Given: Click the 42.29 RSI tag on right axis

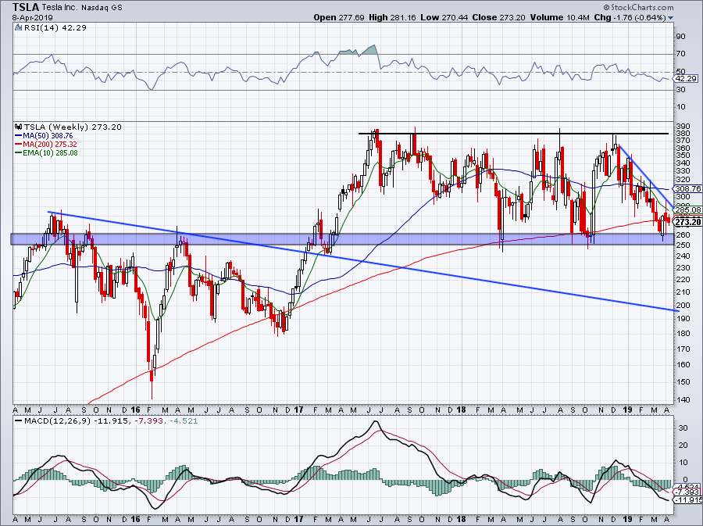Looking at the screenshot, I should tap(686, 78).
